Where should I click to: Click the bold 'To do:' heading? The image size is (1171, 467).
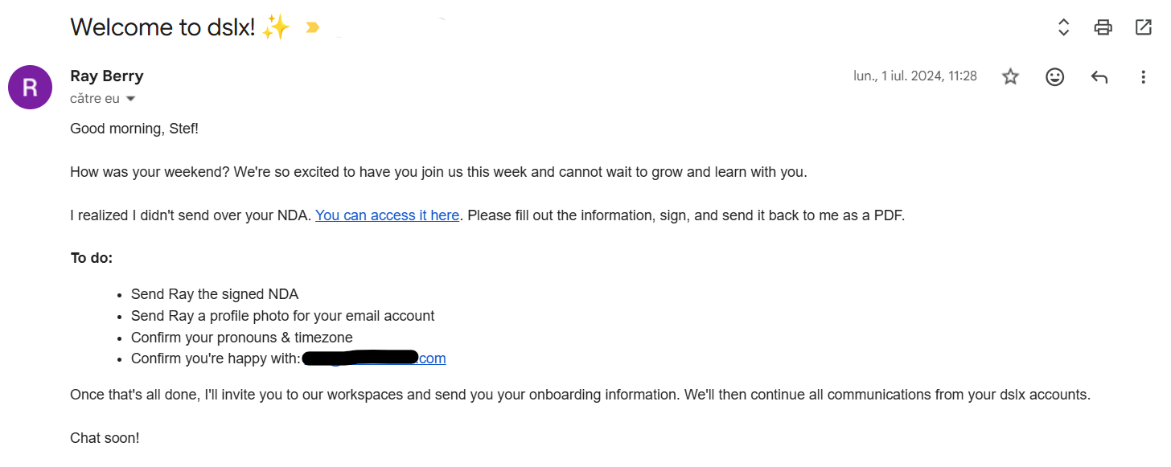click(92, 258)
